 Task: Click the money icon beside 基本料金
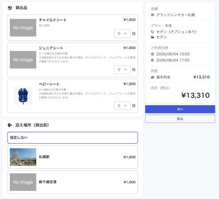pos(152,77)
